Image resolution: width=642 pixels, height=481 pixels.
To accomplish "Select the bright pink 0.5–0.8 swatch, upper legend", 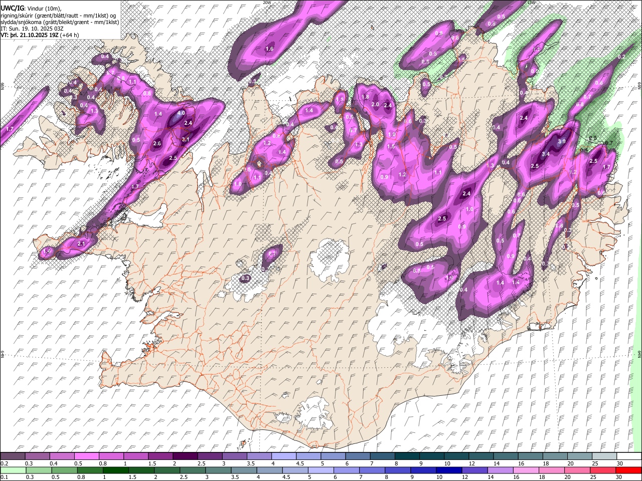I will point(87,456).
